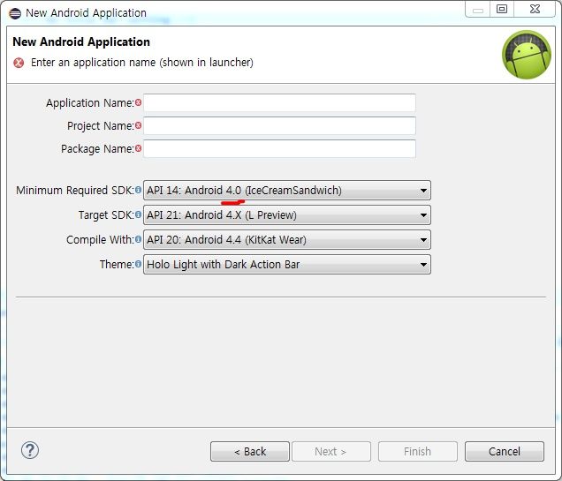The height and width of the screenshot is (481, 562).
Task: Click the info icon beside Target SDK
Action: pos(138,214)
